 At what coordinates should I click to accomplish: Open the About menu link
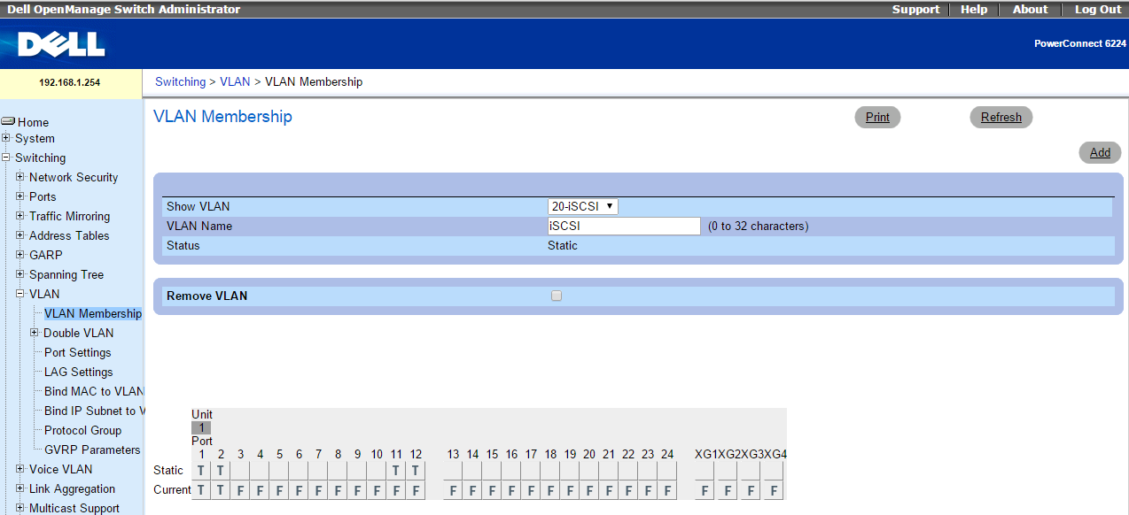1030,9
